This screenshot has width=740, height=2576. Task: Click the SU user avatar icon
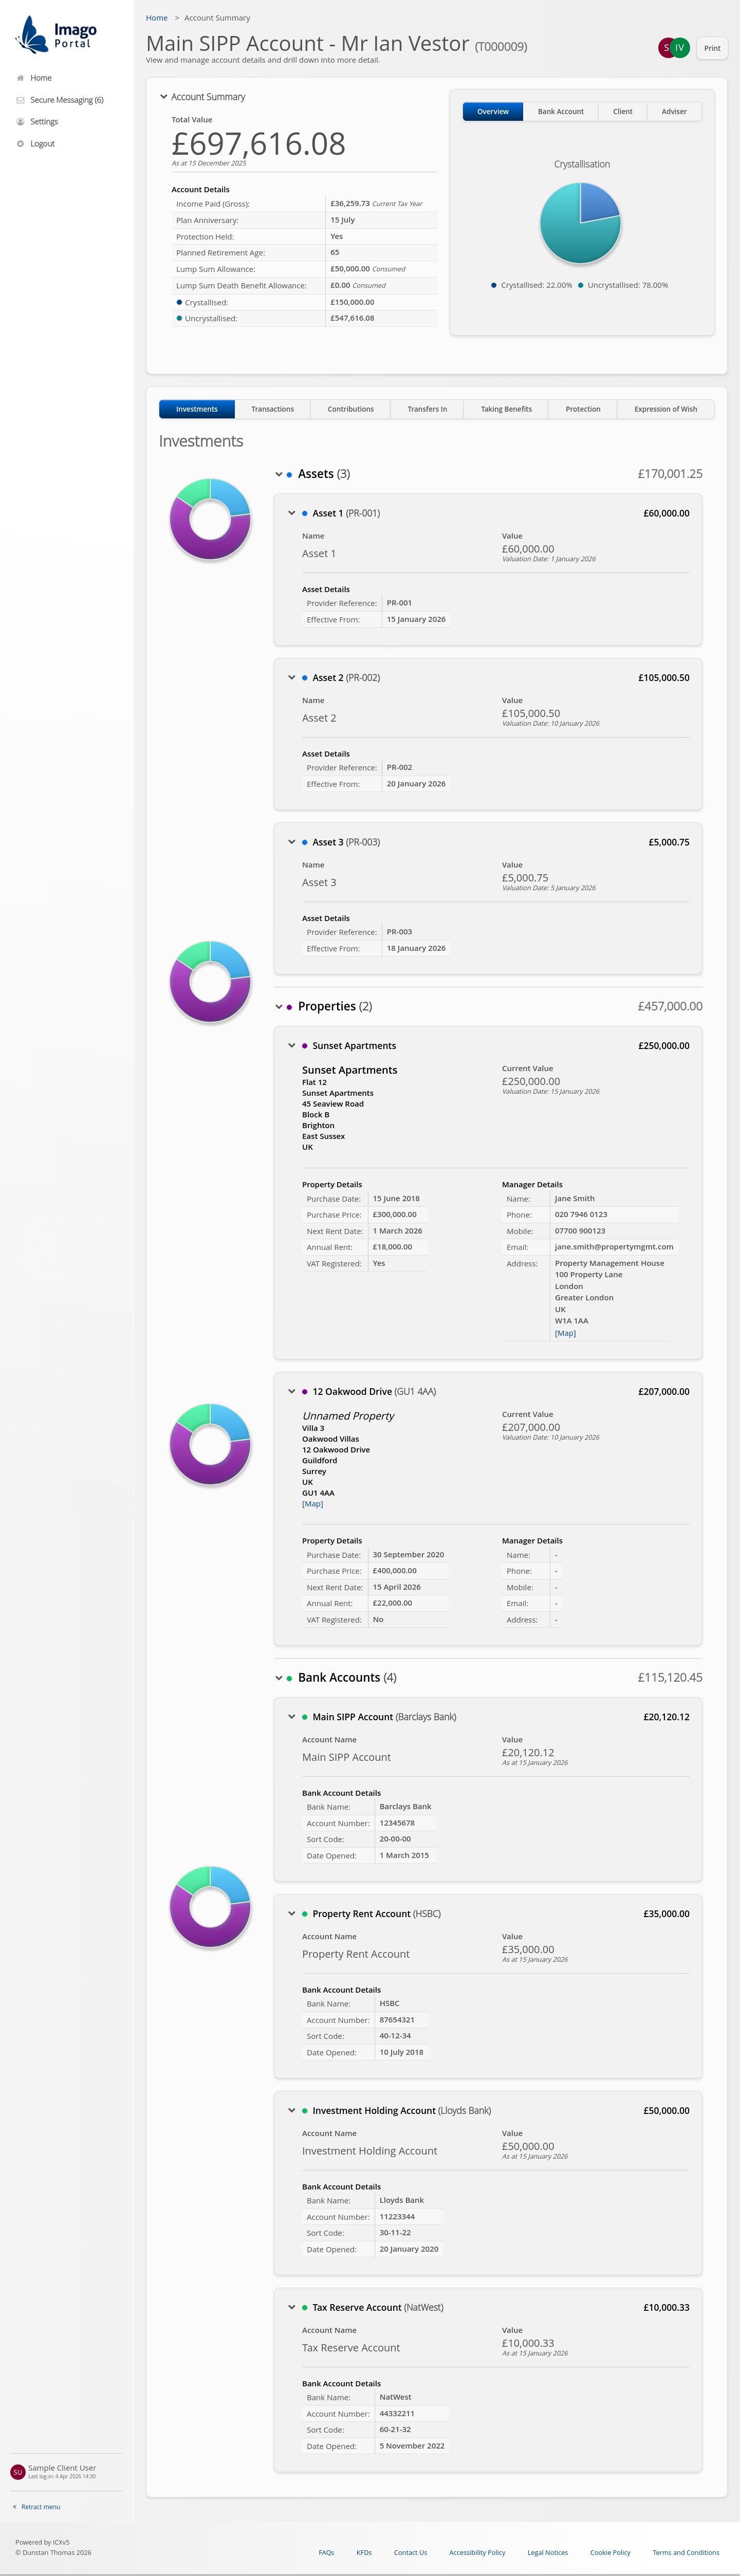(x=17, y=2471)
